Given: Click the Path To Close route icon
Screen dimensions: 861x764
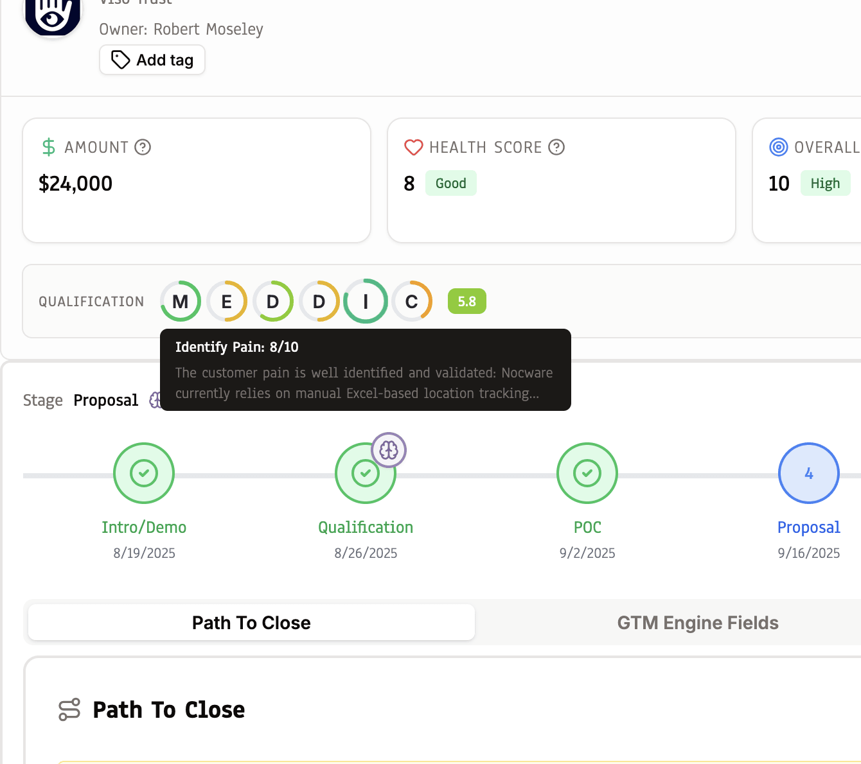Looking at the screenshot, I should click(69, 709).
